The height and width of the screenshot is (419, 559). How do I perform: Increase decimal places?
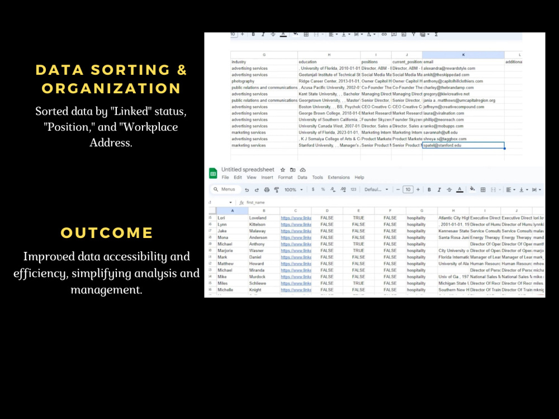[343, 189]
